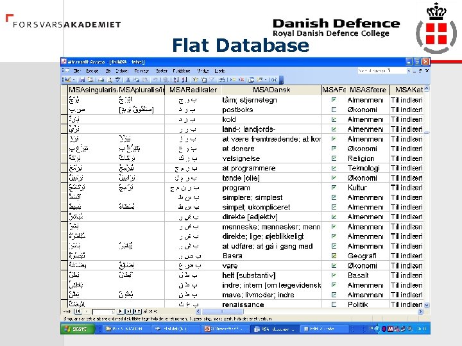Click vertical scrollbar down arrow
This screenshot has height=346, width=462.
427,305
